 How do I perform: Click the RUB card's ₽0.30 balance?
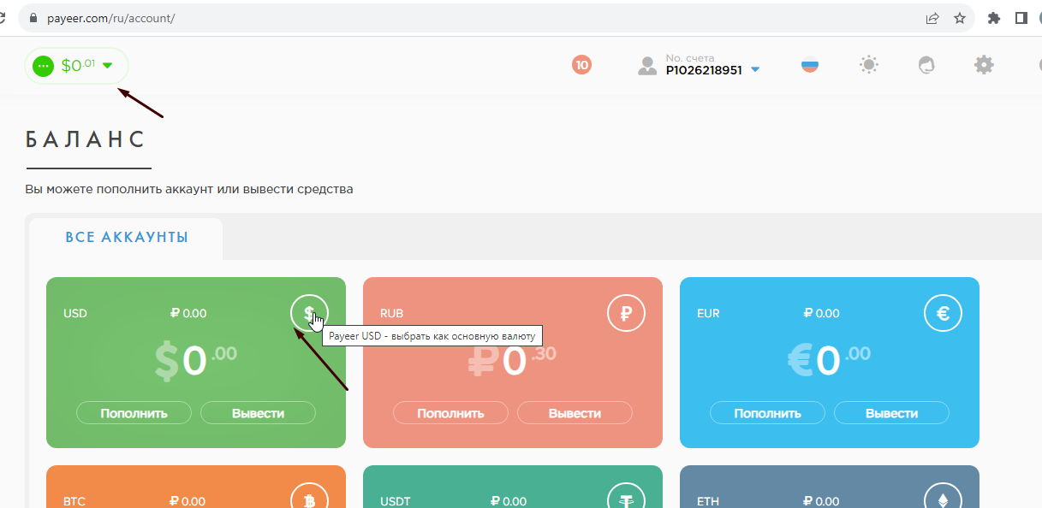tap(512, 361)
